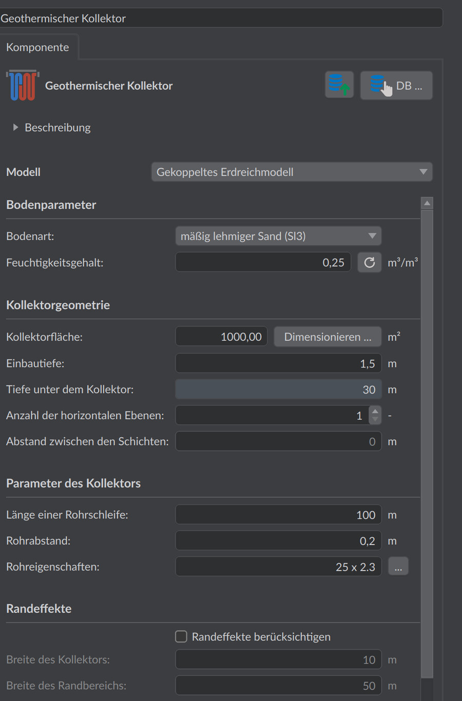Click the Abstand zwischen den Schichten field

coord(278,441)
